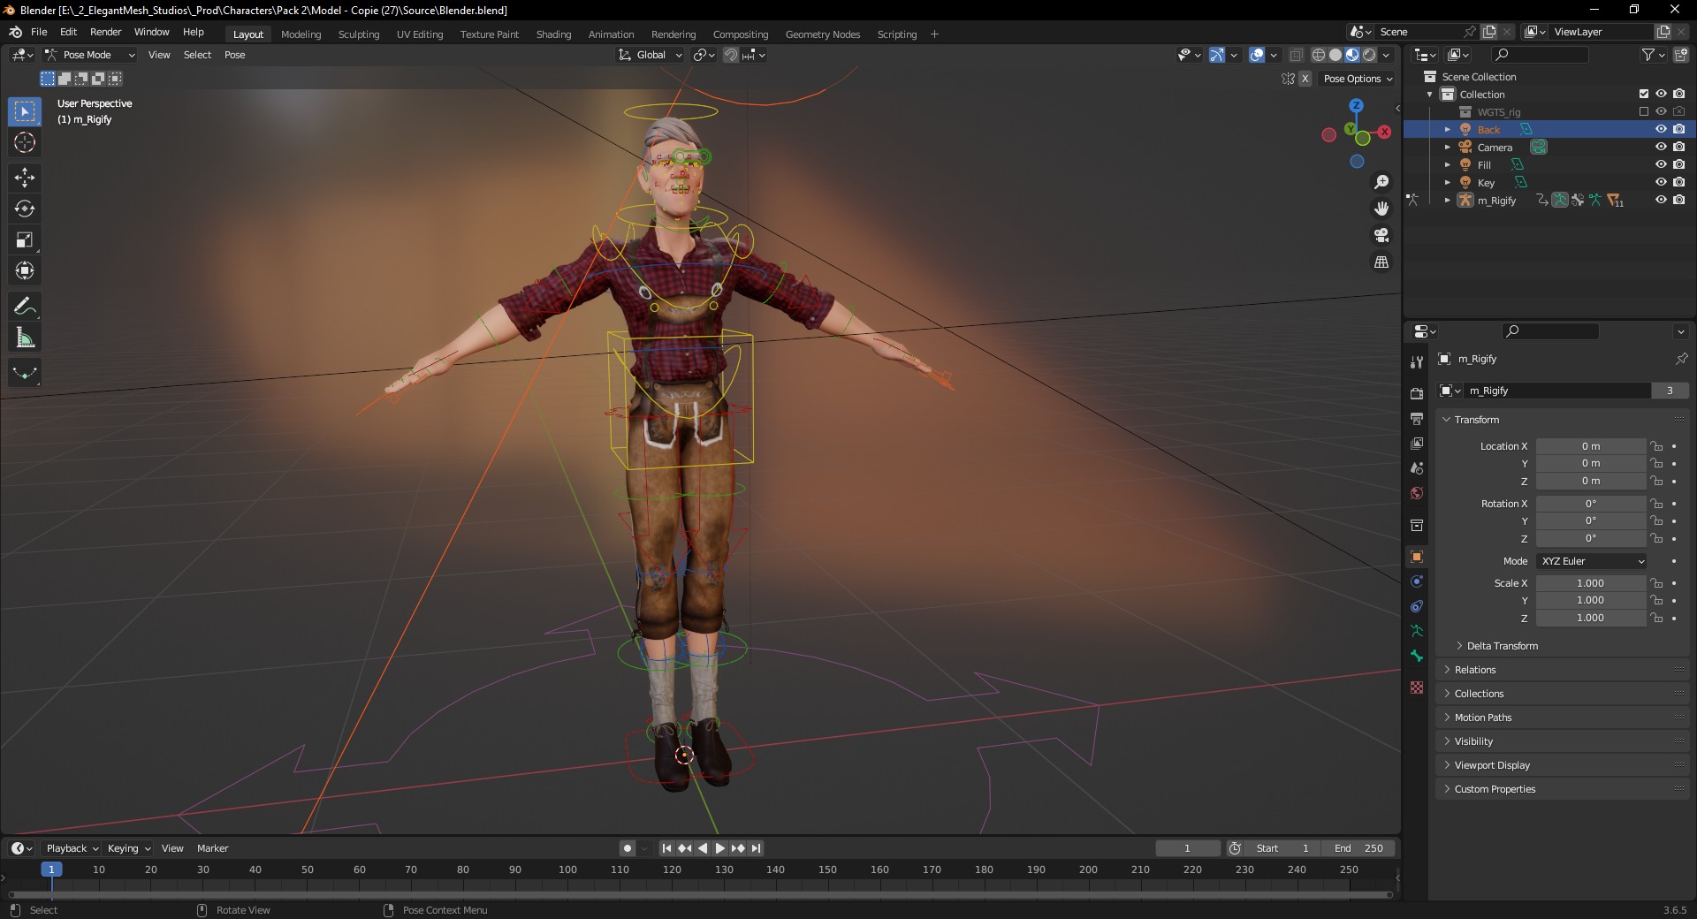Image resolution: width=1697 pixels, height=919 pixels.
Task: Open the Output properties tab
Action: [x=1417, y=418]
